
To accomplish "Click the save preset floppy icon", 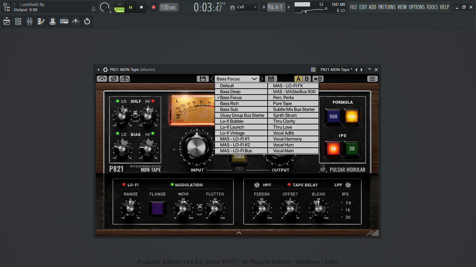I will 202,79.
